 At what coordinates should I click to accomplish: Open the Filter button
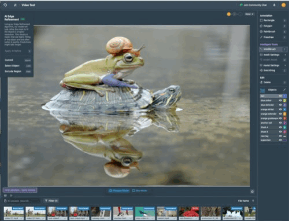pyautogui.click(x=51, y=201)
